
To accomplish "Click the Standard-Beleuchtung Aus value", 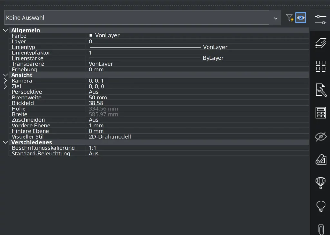I will pyautogui.click(x=198, y=154).
